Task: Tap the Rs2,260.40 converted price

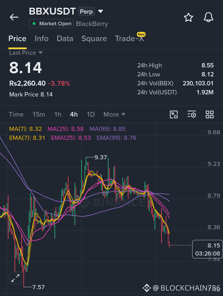Action: point(27,84)
